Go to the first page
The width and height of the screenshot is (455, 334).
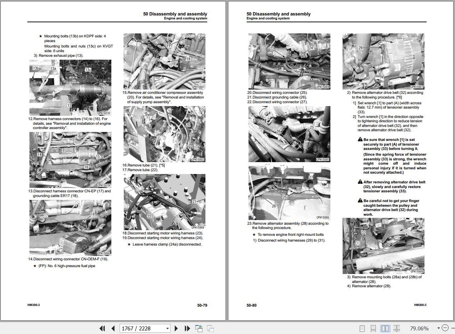102,328
